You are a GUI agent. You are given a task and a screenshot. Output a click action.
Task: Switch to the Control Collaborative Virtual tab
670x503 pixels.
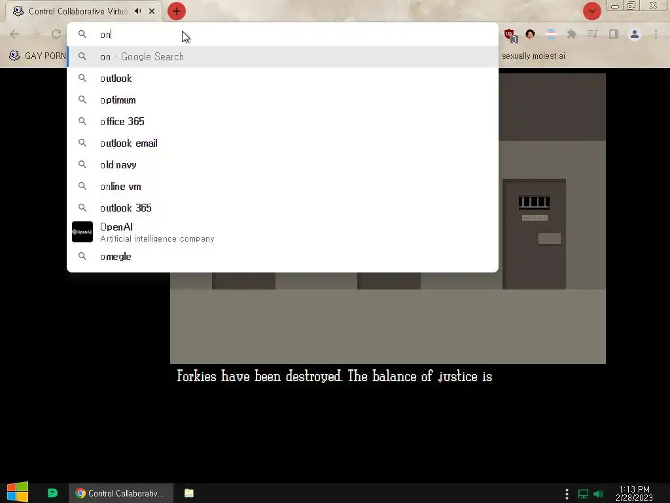pyautogui.click(x=78, y=11)
